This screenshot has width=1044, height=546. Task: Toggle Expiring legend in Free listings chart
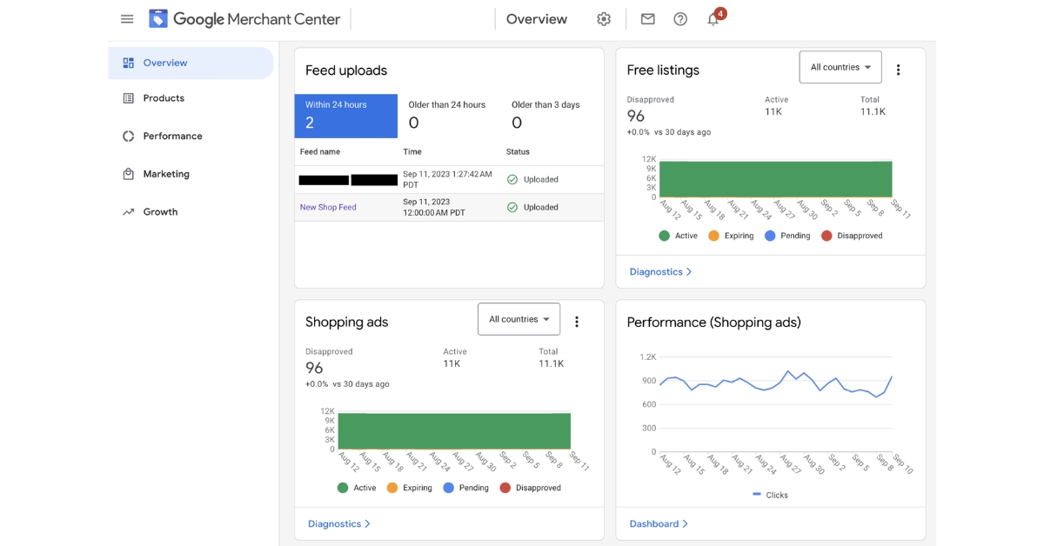click(x=731, y=236)
